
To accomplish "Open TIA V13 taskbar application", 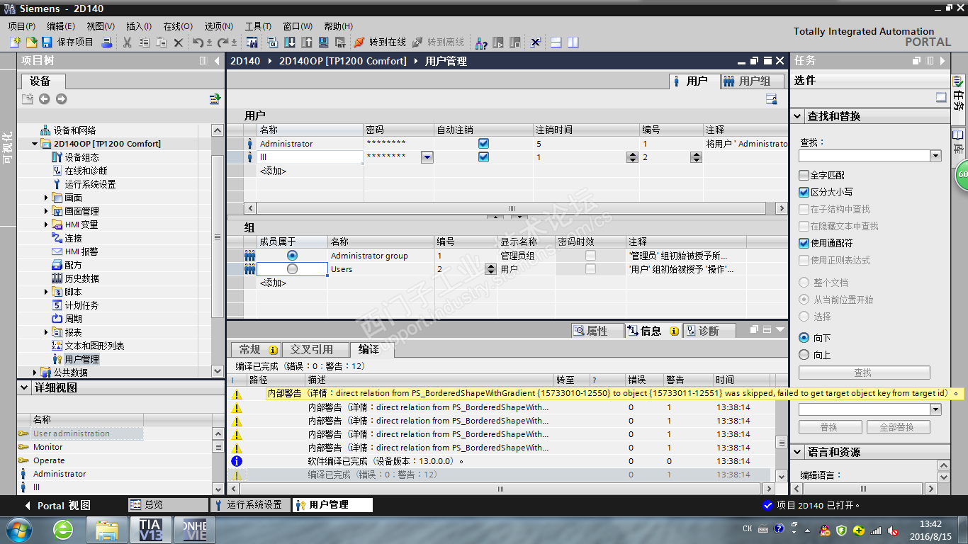I will pos(150,529).
